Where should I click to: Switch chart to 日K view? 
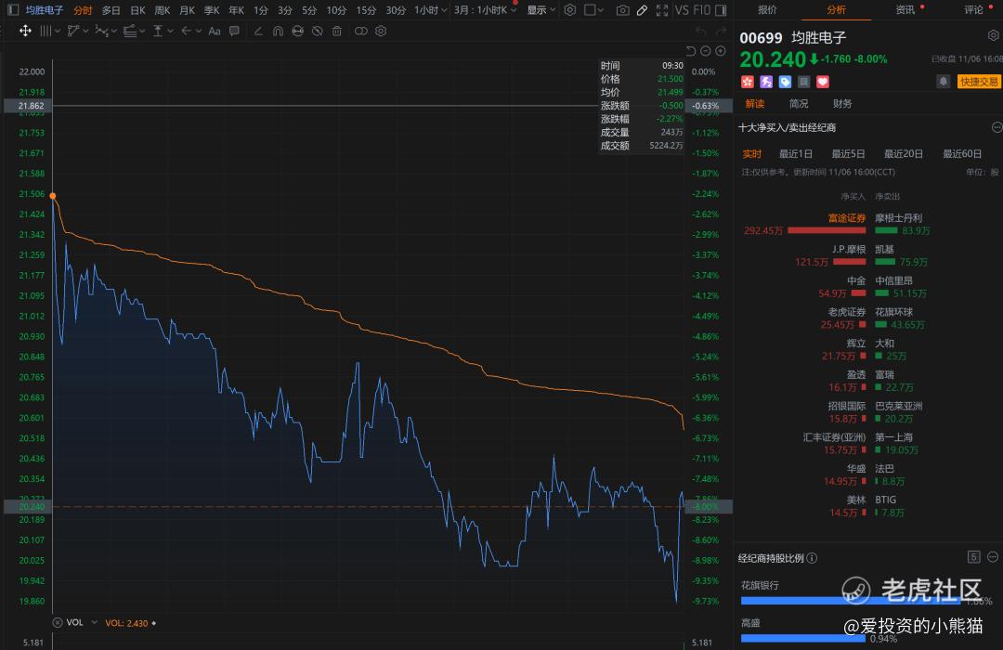(x=137, y=10)
